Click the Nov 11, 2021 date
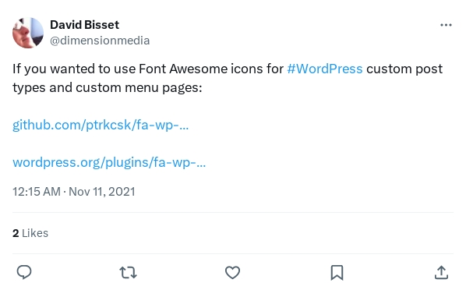466x283 pixels. click(102, 192)
